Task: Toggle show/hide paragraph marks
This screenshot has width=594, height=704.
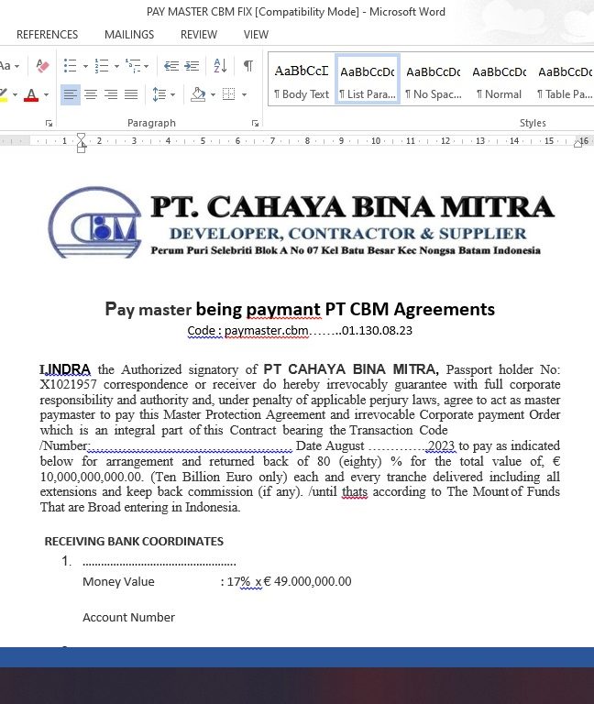Action: (247, 66)
